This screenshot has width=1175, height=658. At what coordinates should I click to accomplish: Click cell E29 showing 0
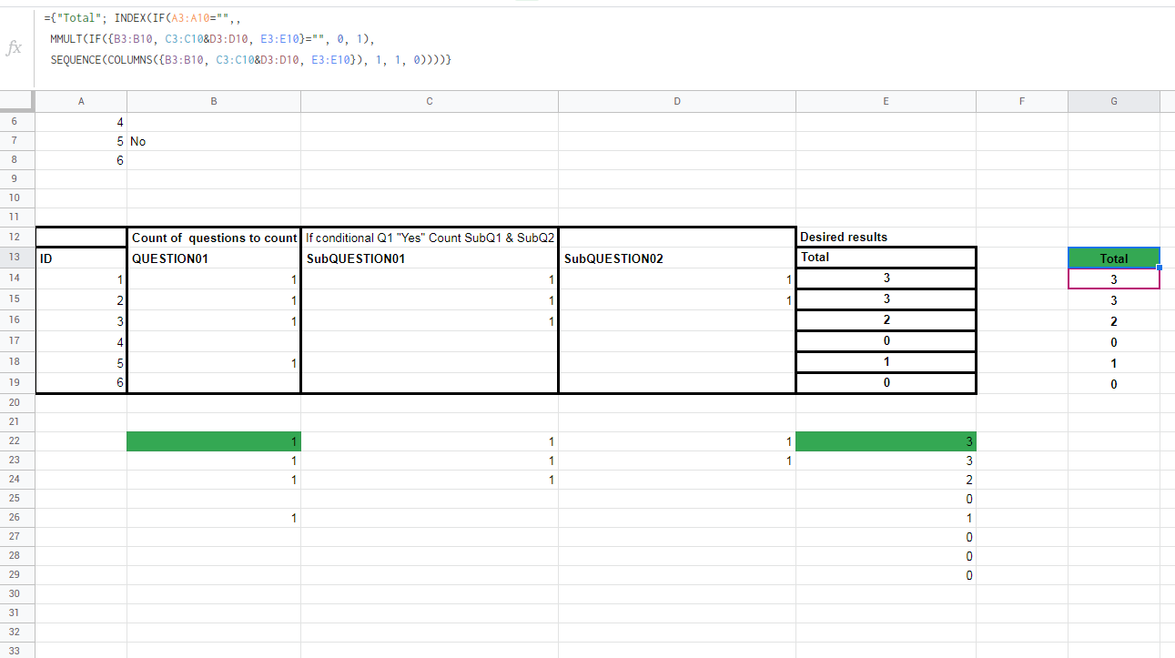(886, 575)
